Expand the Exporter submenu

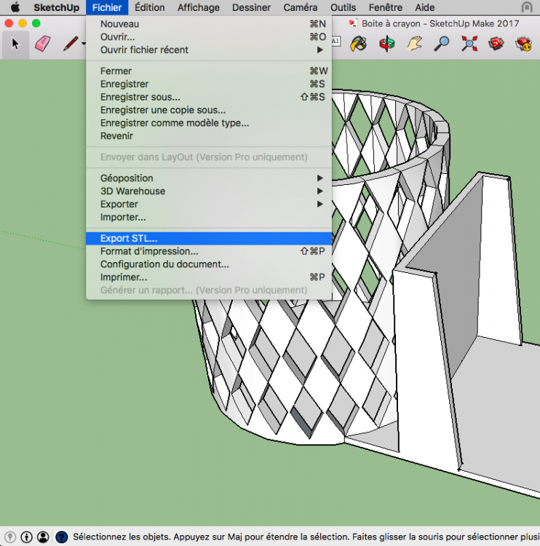pos(209,204)
